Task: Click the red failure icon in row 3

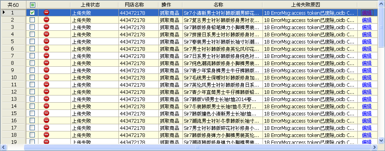Action: [46, 27]
